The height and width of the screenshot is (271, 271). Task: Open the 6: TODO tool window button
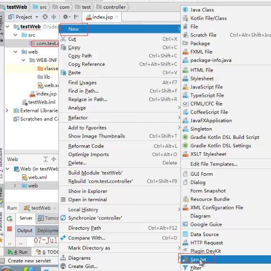[x=47, y=252]
